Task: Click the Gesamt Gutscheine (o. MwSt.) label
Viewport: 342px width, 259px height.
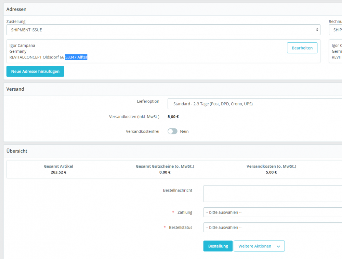Action: [x=165, y=166]
